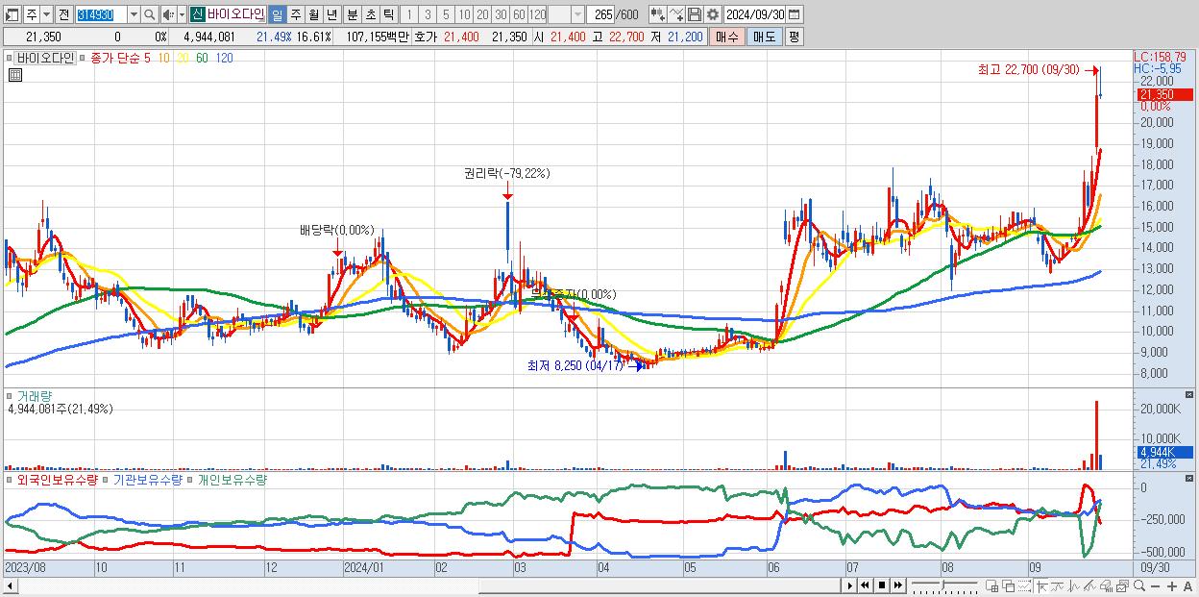The image size is (1199, 597).
Task: Click the wave line analysis icon at bottom
Action: pyautogui.click(x=1074, y=585)
